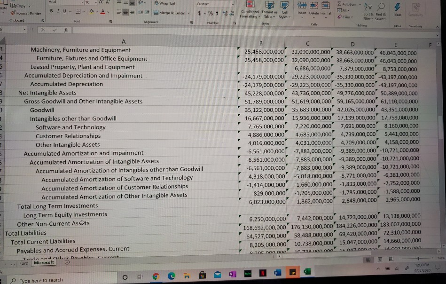Click Format cells icon

coord(326,5)
